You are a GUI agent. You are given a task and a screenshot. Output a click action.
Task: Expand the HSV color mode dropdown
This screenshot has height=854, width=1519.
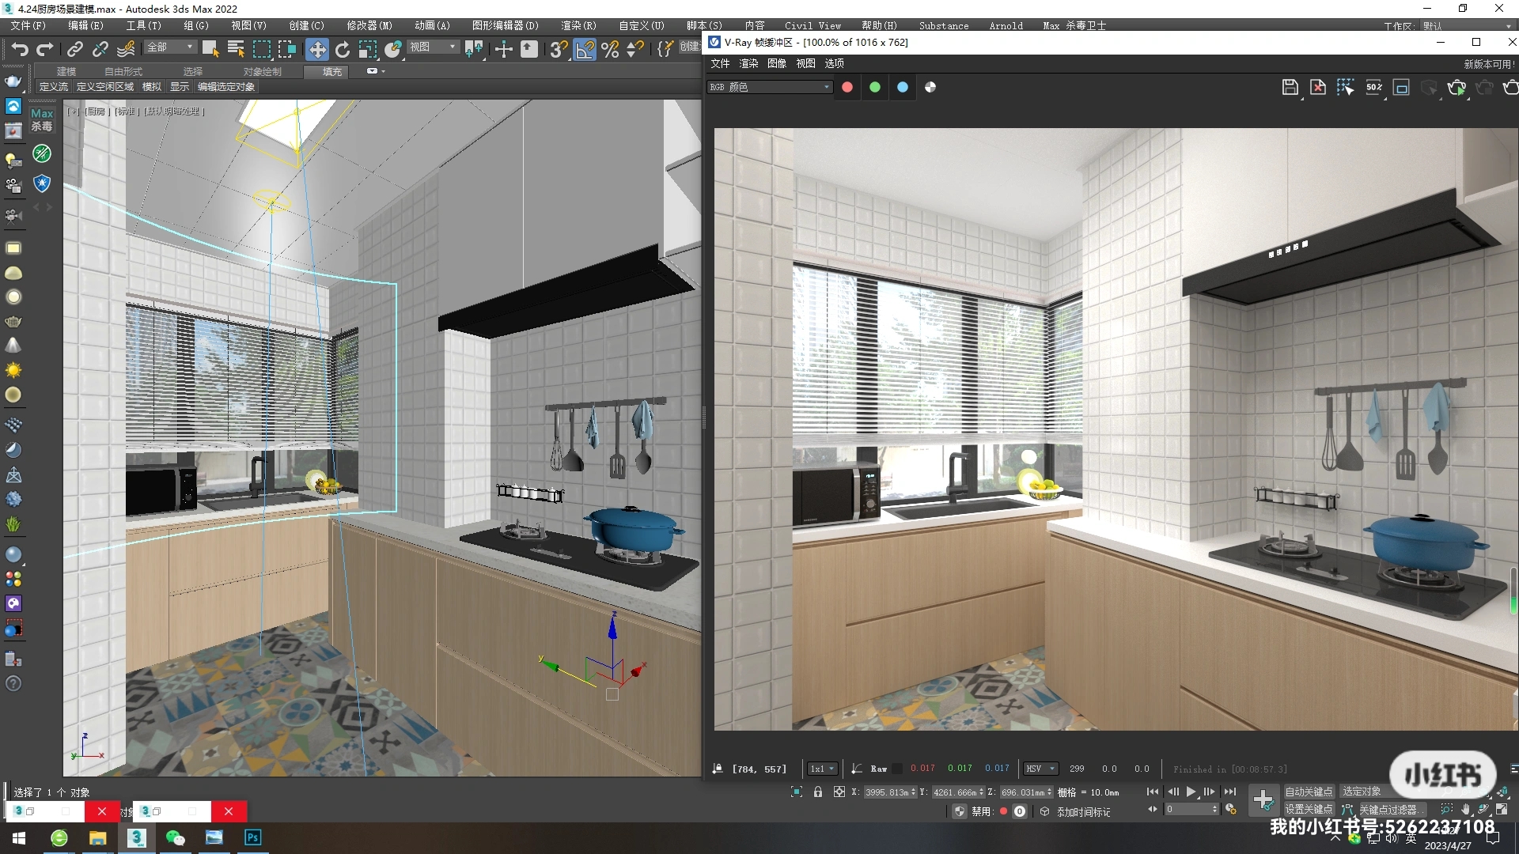[x=1040, y=769]
